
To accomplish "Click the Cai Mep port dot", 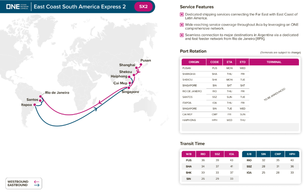I will [130, 83].
